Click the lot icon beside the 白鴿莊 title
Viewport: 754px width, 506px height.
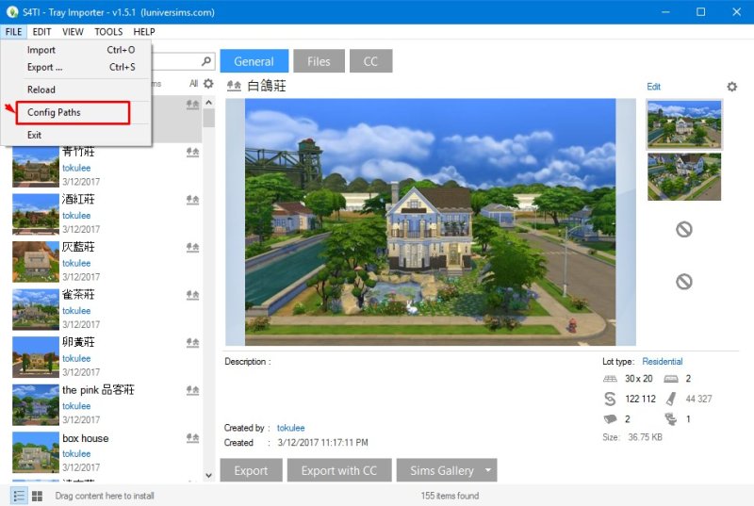[234, 86]
